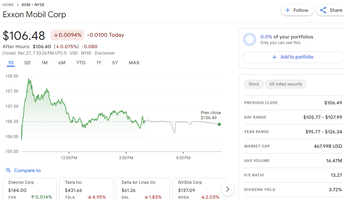Click the portfolio percentage ring icon

coord(250,39)
